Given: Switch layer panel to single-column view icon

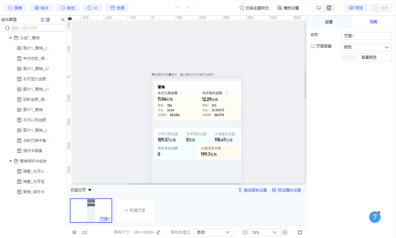Looking at the screenshot, I should pyautogui.click(x=43, y=19).
